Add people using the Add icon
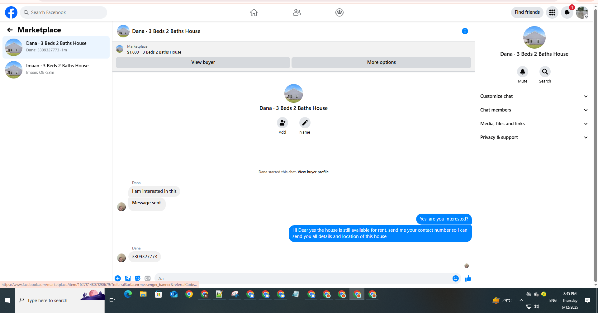 point(282,123)
